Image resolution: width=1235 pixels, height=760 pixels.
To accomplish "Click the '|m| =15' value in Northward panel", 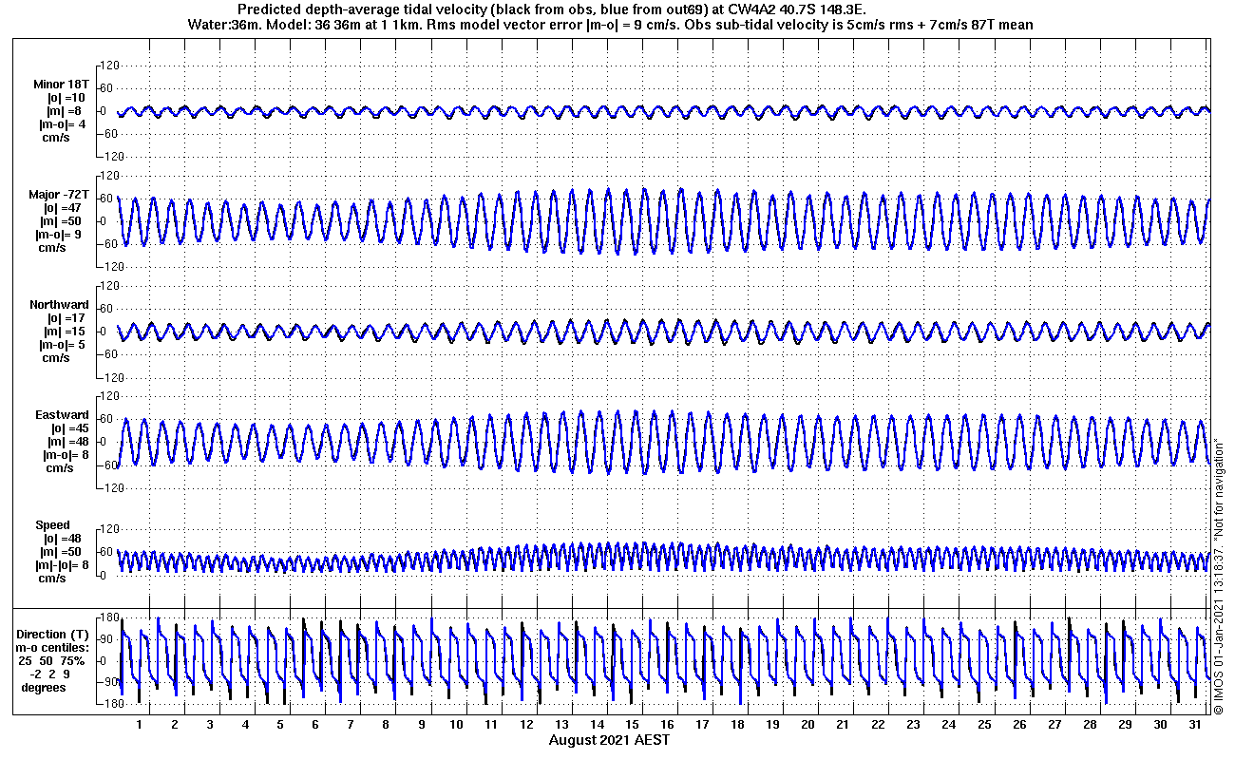I will (x=66, y=332).
